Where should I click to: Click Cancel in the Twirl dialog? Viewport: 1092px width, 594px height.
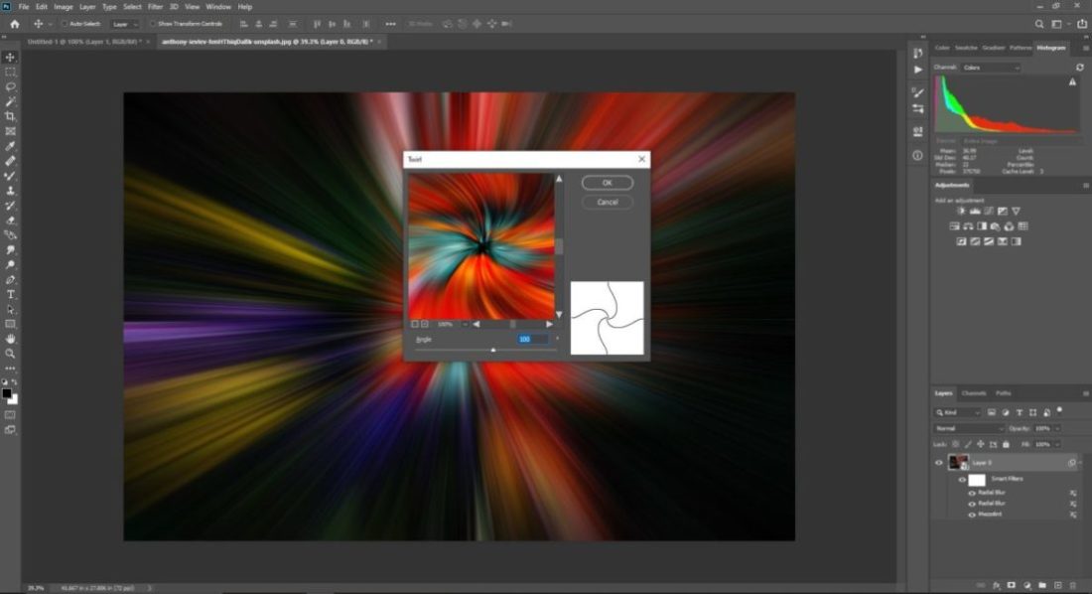pyautogui.click(x=608, y=203)
